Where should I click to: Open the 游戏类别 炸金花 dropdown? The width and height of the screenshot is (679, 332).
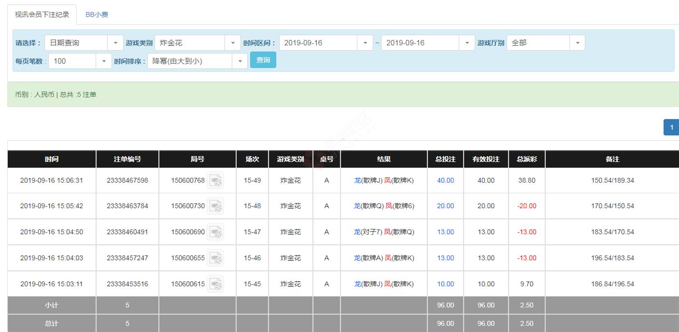pyautogui.click(x=198, y=43)
